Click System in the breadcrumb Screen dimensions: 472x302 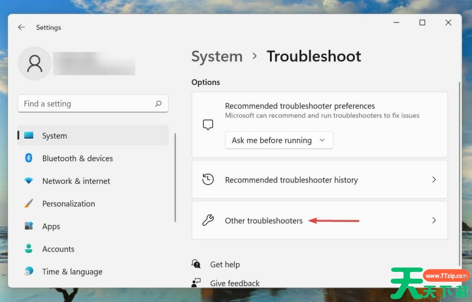[x=217, y=56]
